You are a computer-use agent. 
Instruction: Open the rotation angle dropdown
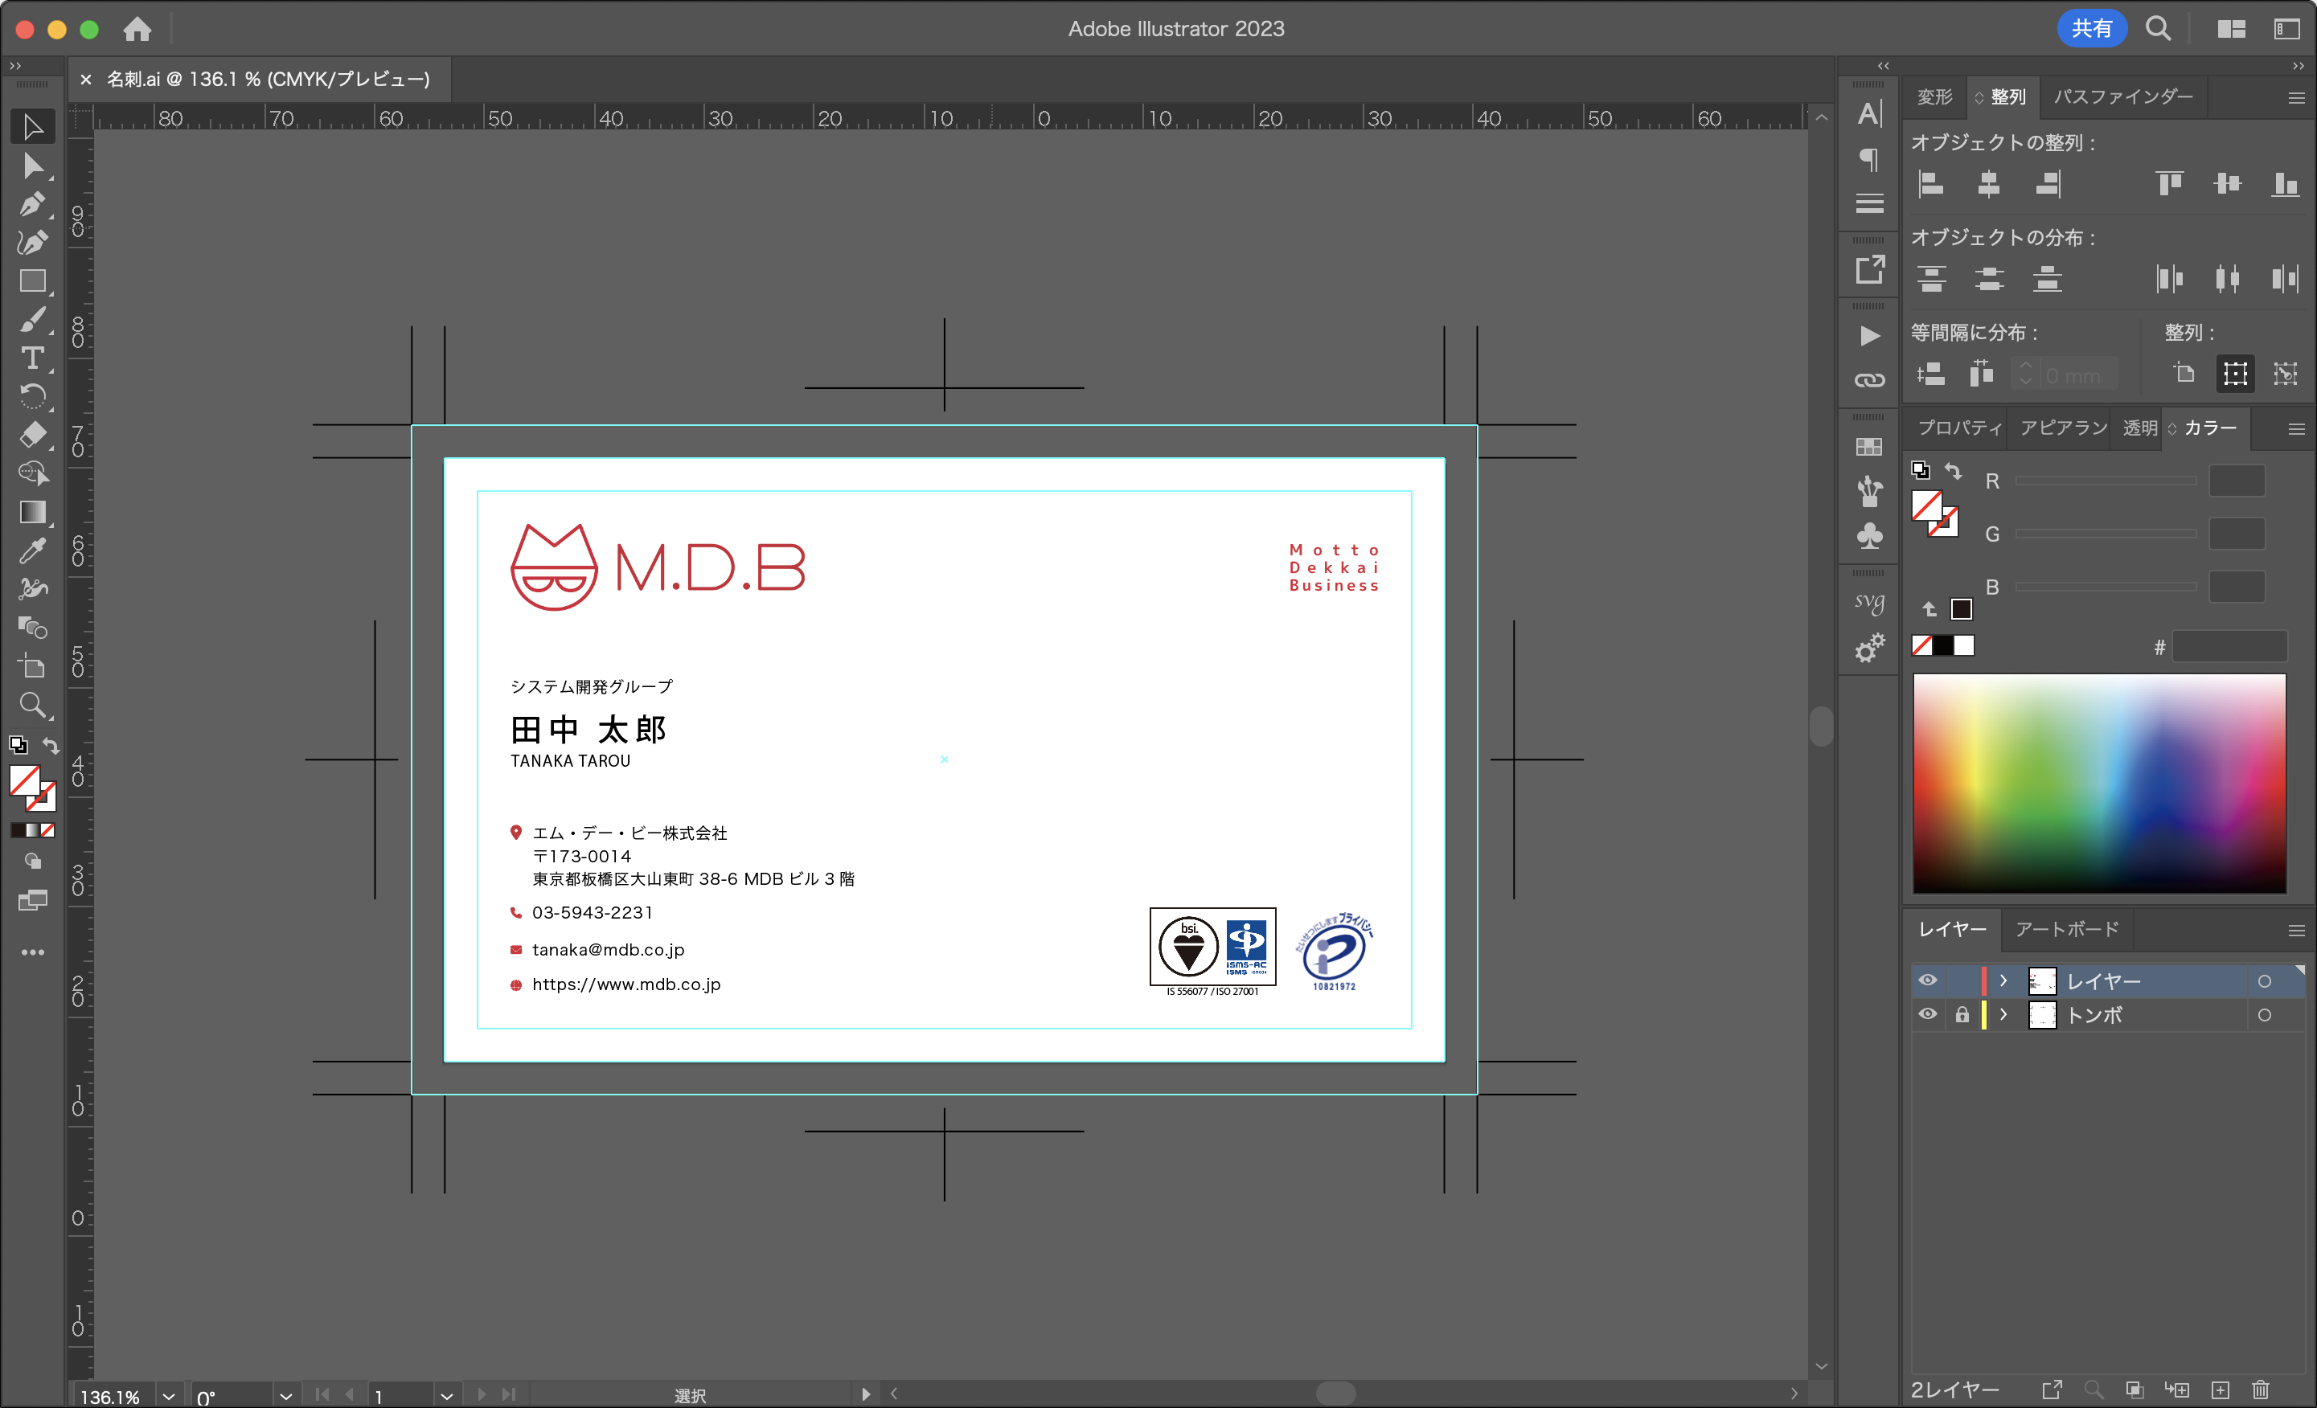coord(286,1396)
